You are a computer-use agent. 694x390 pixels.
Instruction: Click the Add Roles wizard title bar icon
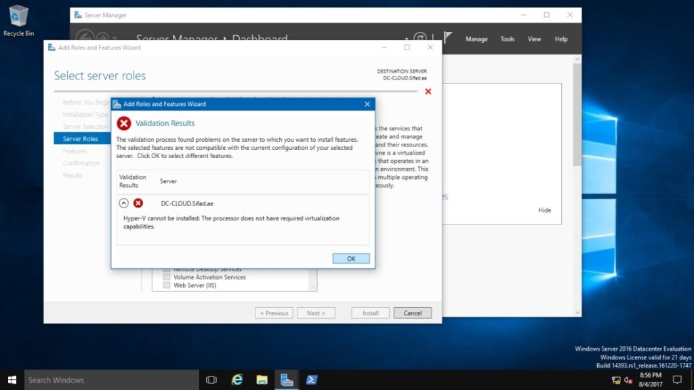(x=52, y=47)
